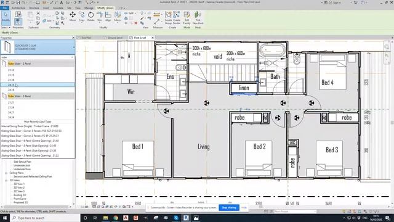The width and height of the screenshot is (394, 222).
Task: Click the Cut clipboard icon
Action: 38,13
